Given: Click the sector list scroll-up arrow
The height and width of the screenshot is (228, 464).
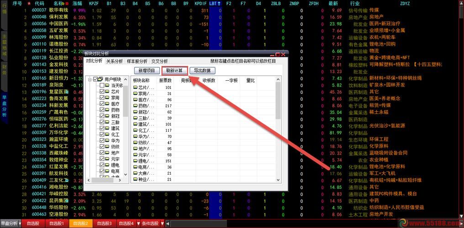Looking at the screenshot, I should click(x=278, y=79).
